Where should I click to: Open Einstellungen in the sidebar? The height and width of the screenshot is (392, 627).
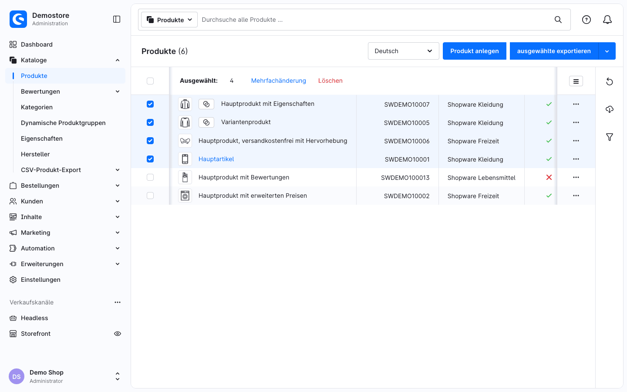(65, 280)
